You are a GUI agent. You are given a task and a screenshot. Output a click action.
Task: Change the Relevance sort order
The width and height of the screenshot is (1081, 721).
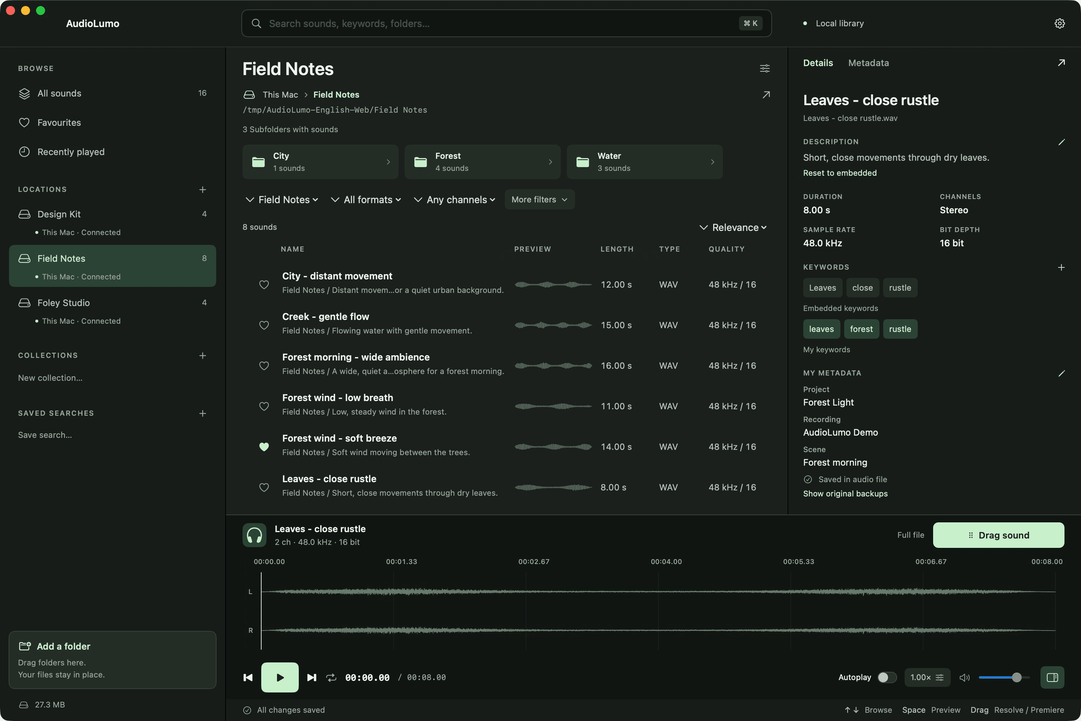[733, 228]
